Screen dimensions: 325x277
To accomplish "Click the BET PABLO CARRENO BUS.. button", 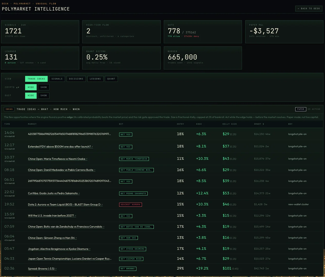I will (x=136, y=170).
